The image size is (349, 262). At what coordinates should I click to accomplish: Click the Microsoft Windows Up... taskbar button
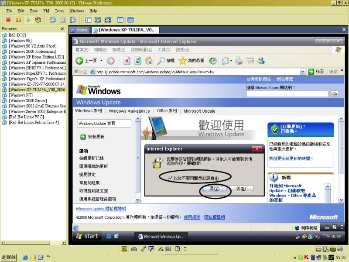pyautogui.click(x=161, y=237)
